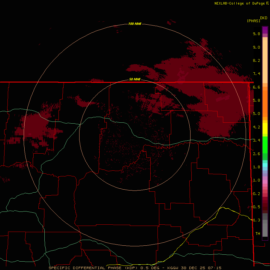Select the bright yellow band beside 4.2
This screenshot has height=270, width=270.
pyautogui.click(x=265, y=128)
